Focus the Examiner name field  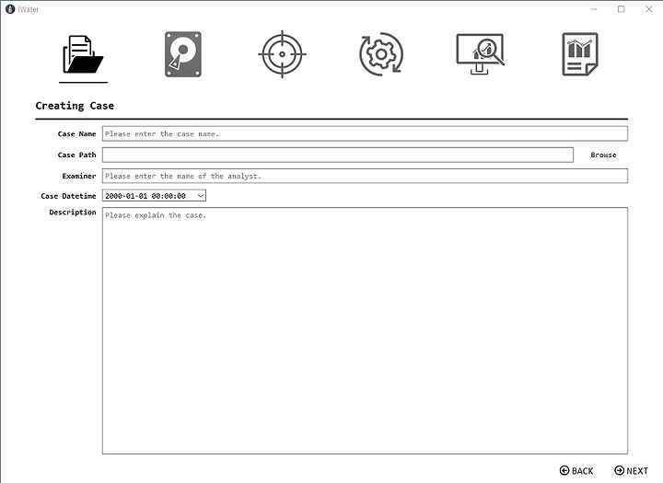(x=365, y=176)
